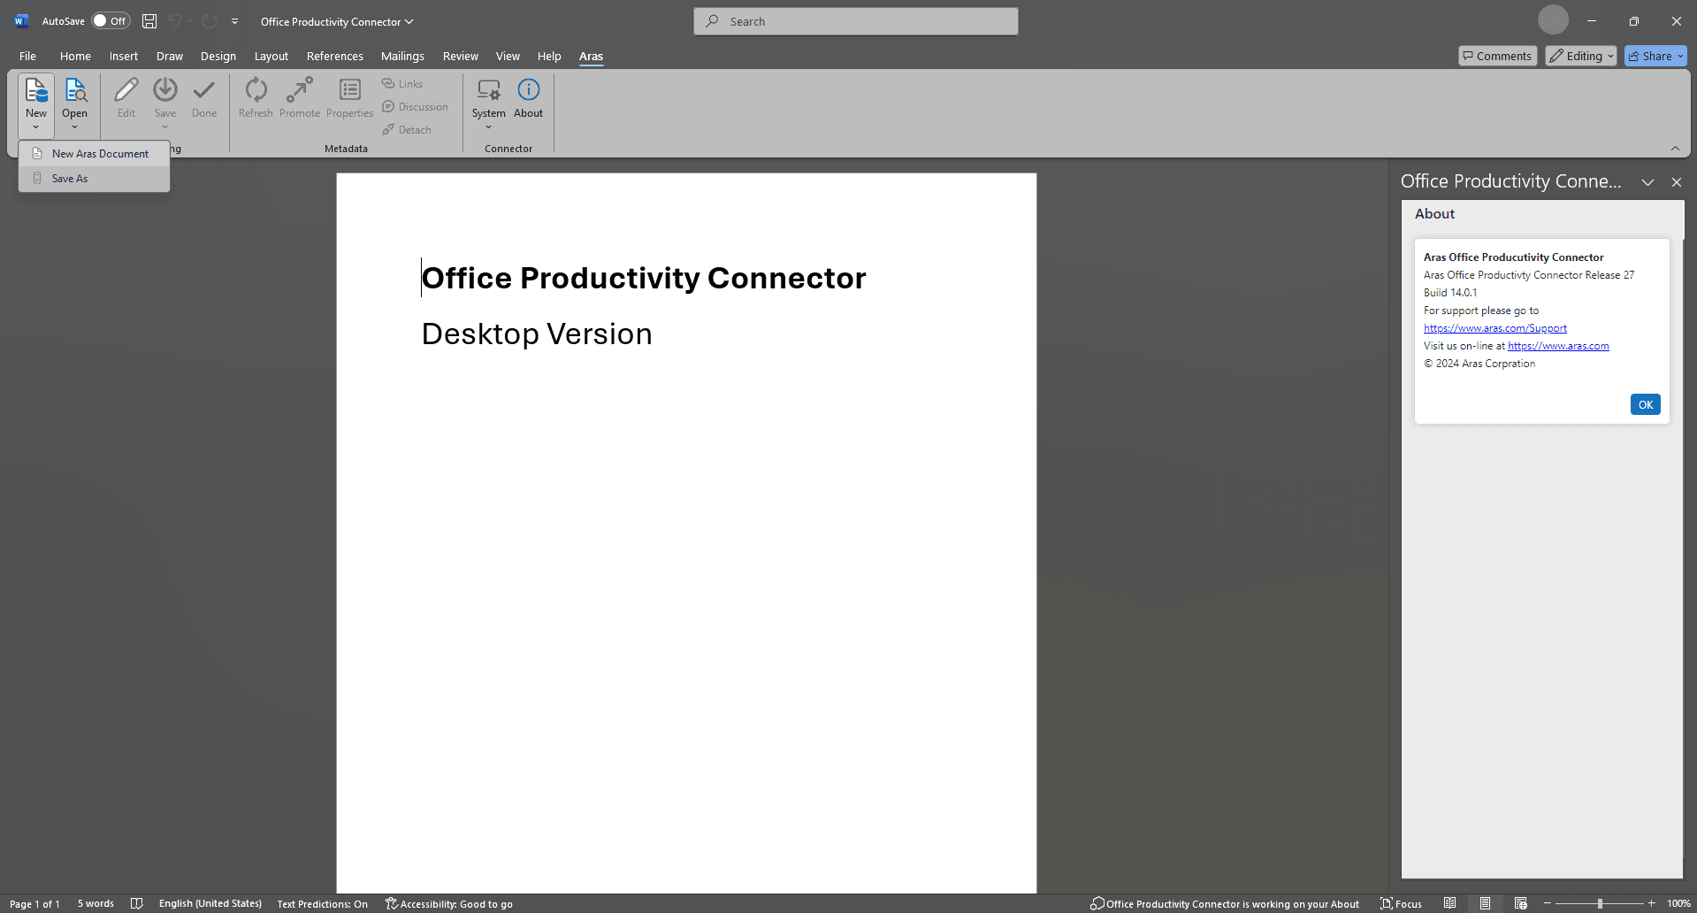Switch to the Draw tab
The height and width of the screenshot is (913, 1697).
tap(170, 56)
